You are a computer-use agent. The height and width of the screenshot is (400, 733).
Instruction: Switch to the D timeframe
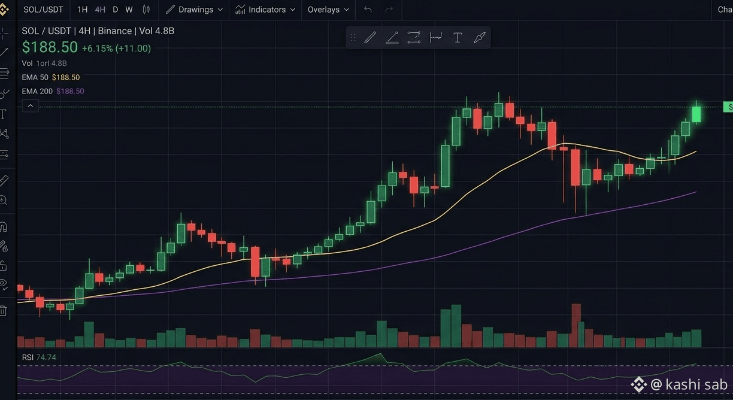116,10
